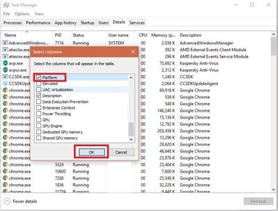Image resolution: width=278 pixels, height=211 pixels.
Task: Click Chrome icon of PID 3324 row
Action: point(5,165)
